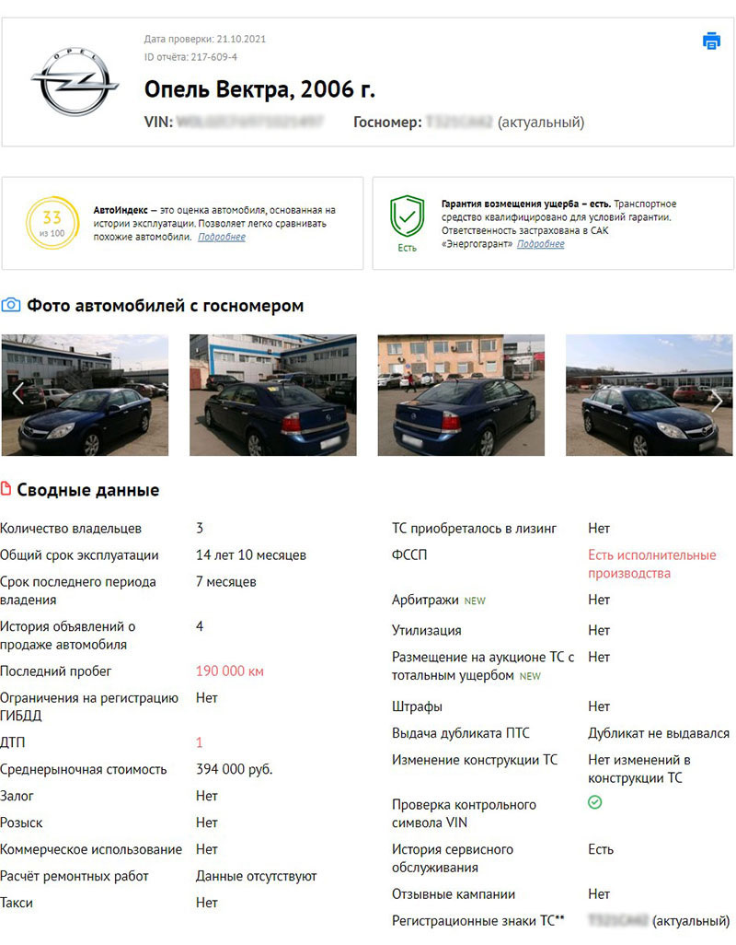This screenshot has width=736, height=945.
Task: Click the NEW badge next to Арбитражи
Action: click(475, 601)
